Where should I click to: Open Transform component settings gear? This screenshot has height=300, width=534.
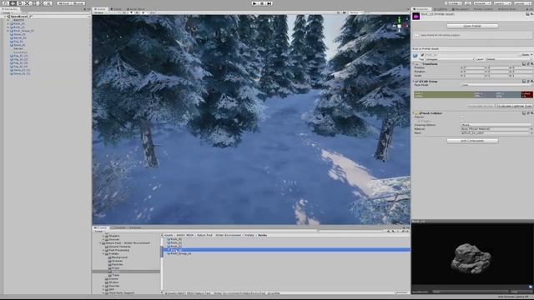(532, 64)
